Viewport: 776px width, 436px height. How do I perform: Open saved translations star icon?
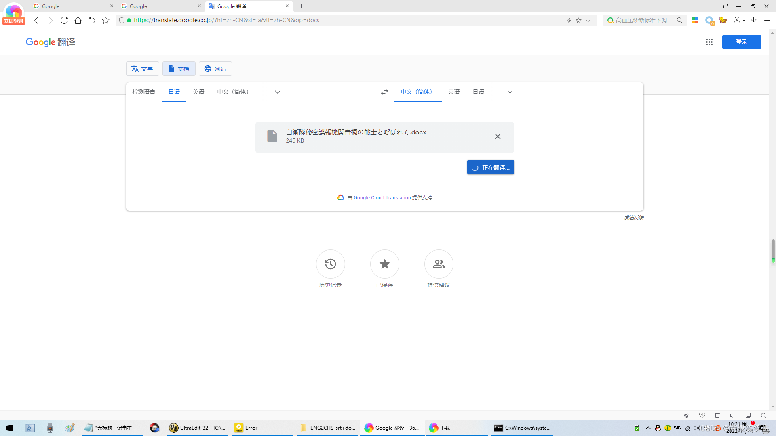384,264
